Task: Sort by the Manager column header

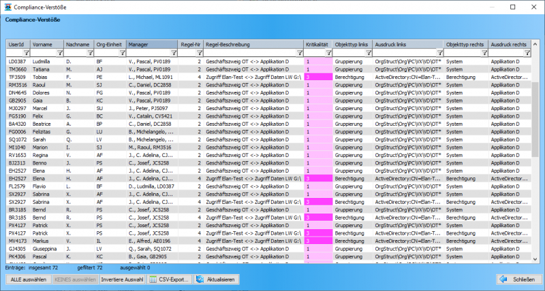Action: pos(152,44)
